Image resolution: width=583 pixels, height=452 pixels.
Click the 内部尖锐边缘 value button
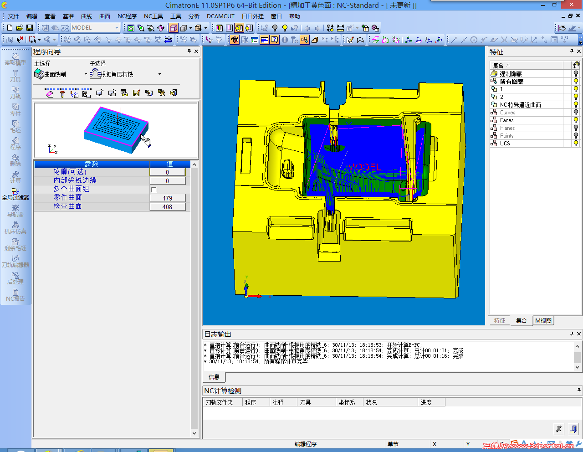[167, 181]
